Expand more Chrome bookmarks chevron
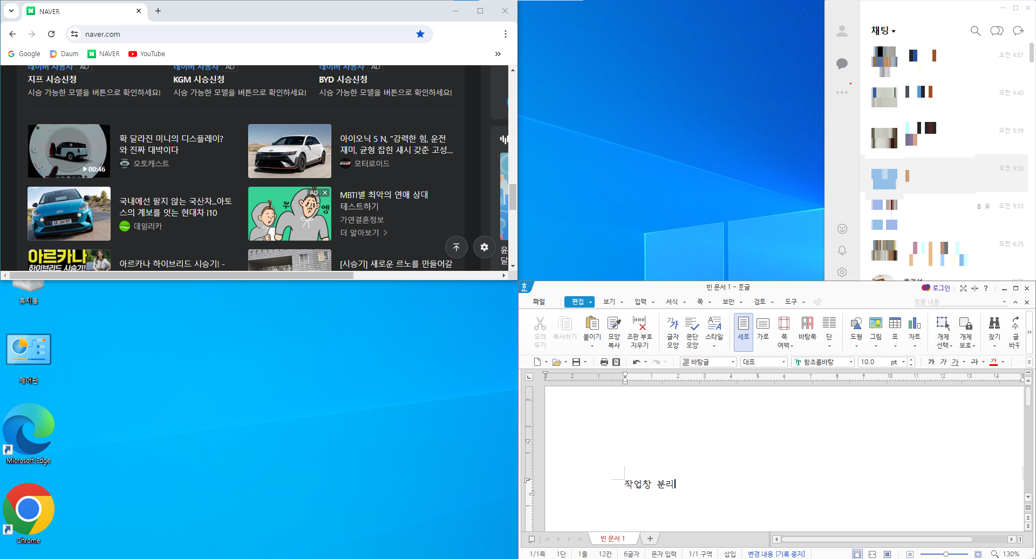The height and width of the screenshot is (559, 1036). pyautogui.click(x=497, y=54)
